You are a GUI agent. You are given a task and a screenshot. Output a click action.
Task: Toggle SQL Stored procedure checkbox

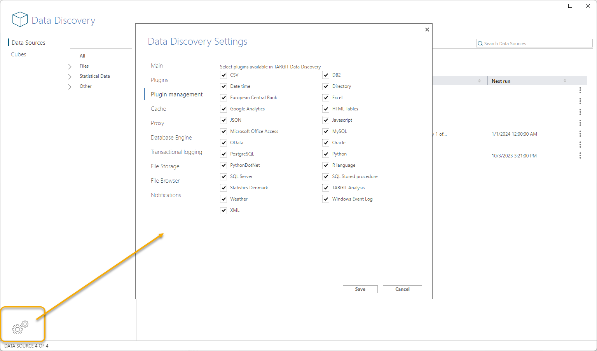pyautogui.click(x=326, y=176)
